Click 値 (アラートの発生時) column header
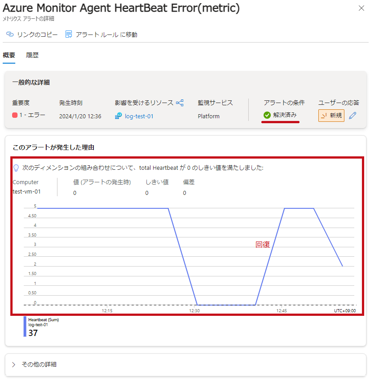Viewport: 370px width, 379px height. coord(102,182)
